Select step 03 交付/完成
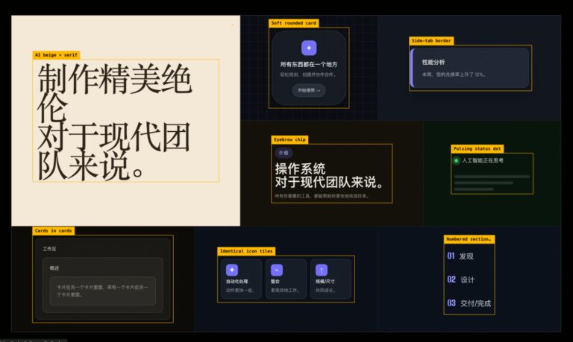The image size is (573, 342). [469, 303]
